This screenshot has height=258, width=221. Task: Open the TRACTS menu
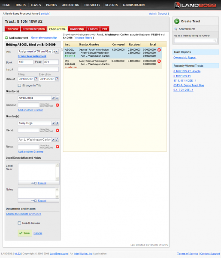click(x=21, y=5)
